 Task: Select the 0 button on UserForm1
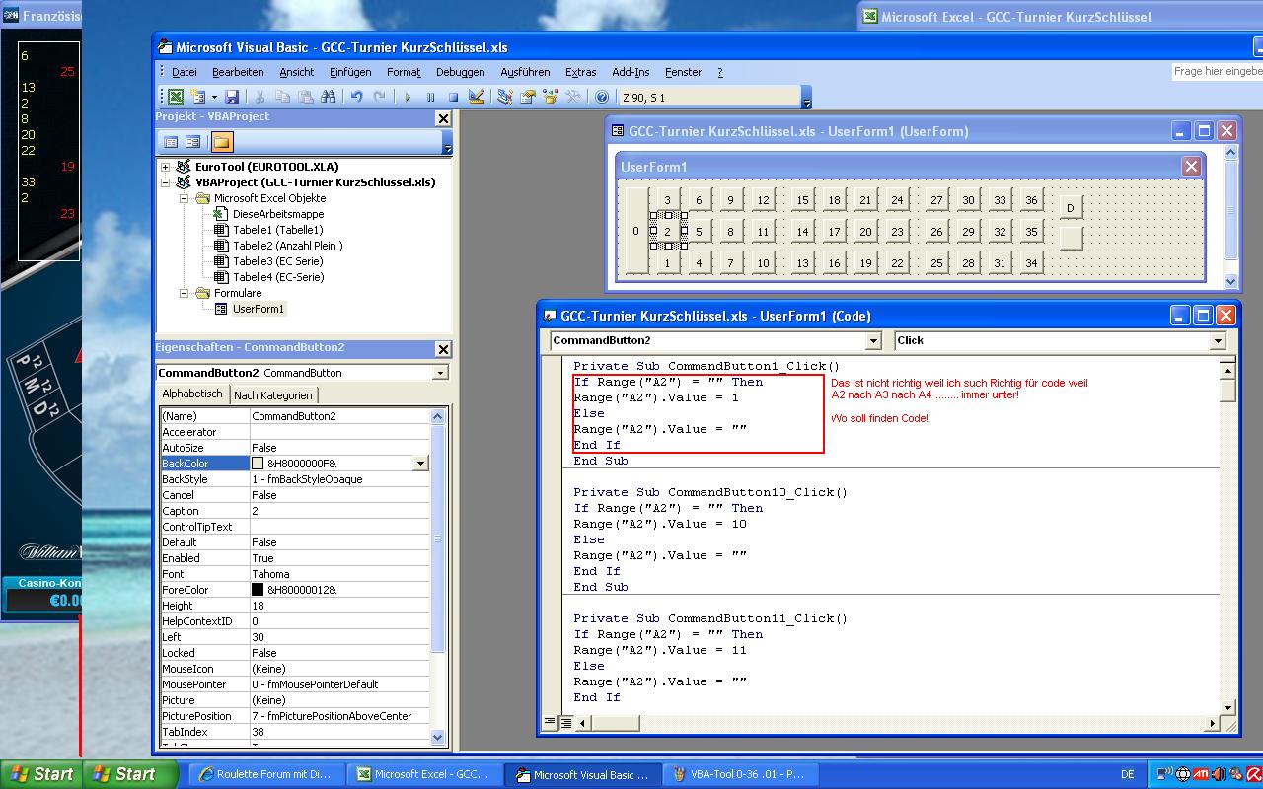pyautogui.click(x=636, y=231)
